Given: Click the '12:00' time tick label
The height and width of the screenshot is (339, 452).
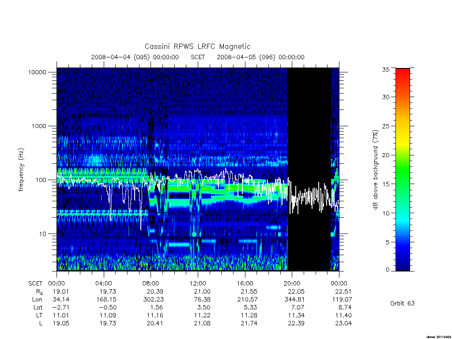Looking at the screenshot, I should [x=198, y=283].
